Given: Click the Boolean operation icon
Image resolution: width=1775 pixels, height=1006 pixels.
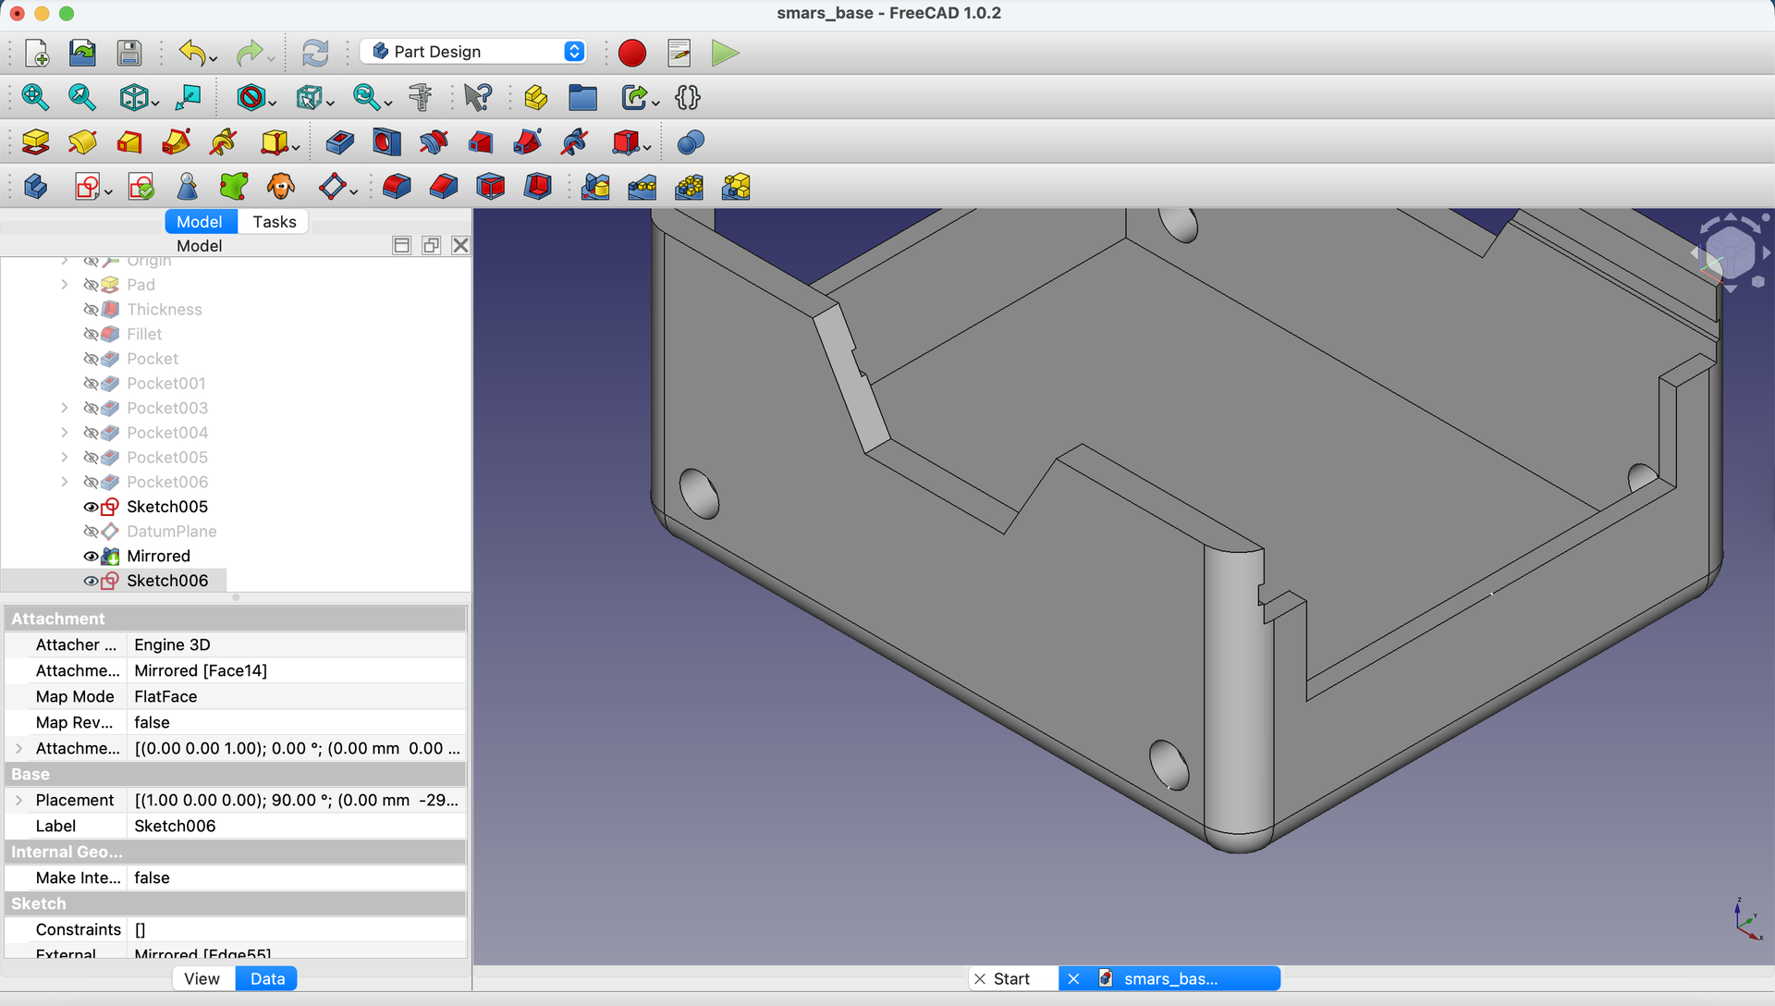Looking at the screenshot, I should [x=691, y=141].
